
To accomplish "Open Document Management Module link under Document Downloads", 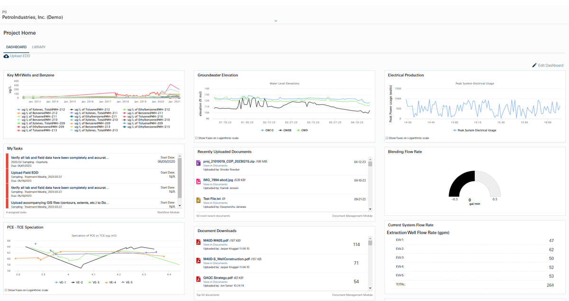I will point(352,295).
